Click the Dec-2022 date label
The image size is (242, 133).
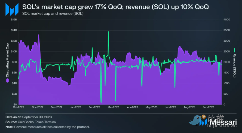pos(57,107)
